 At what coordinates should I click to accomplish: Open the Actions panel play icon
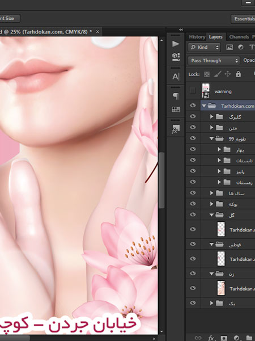pos(176,44)
